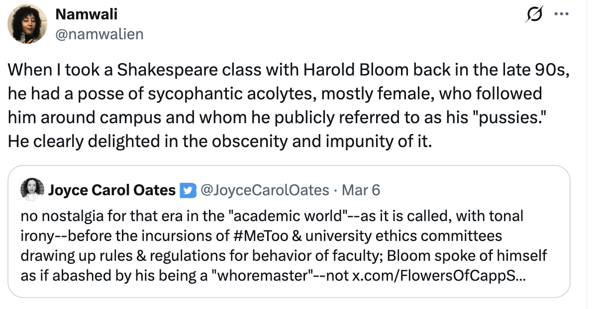Viewport: 594px width, 309px height.
Task: Click the Grok slashed-circle icon
Action: point(535,14)
